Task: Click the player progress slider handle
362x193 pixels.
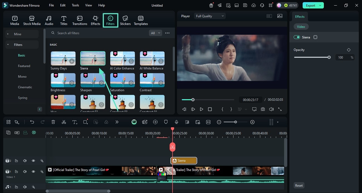Action: tap(193, 100)
